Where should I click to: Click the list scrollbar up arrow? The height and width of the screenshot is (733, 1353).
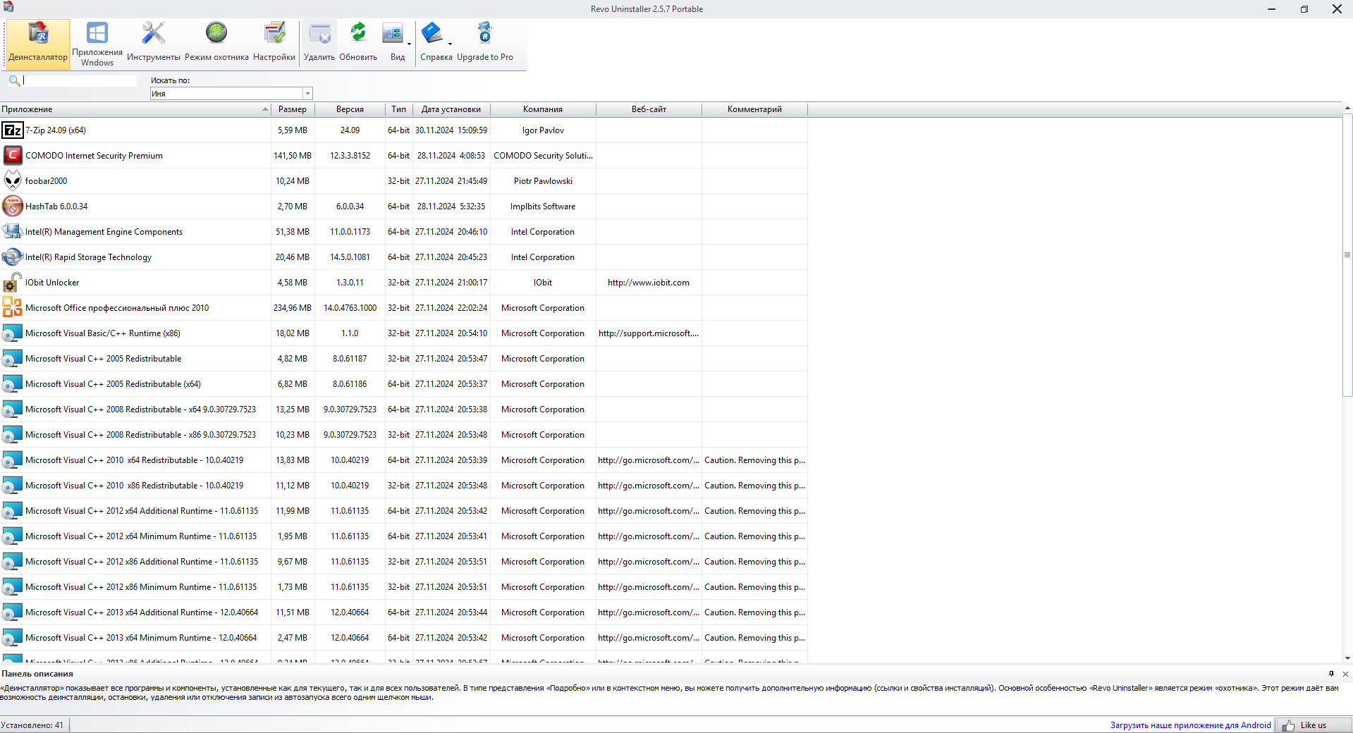pos(1347,108)
